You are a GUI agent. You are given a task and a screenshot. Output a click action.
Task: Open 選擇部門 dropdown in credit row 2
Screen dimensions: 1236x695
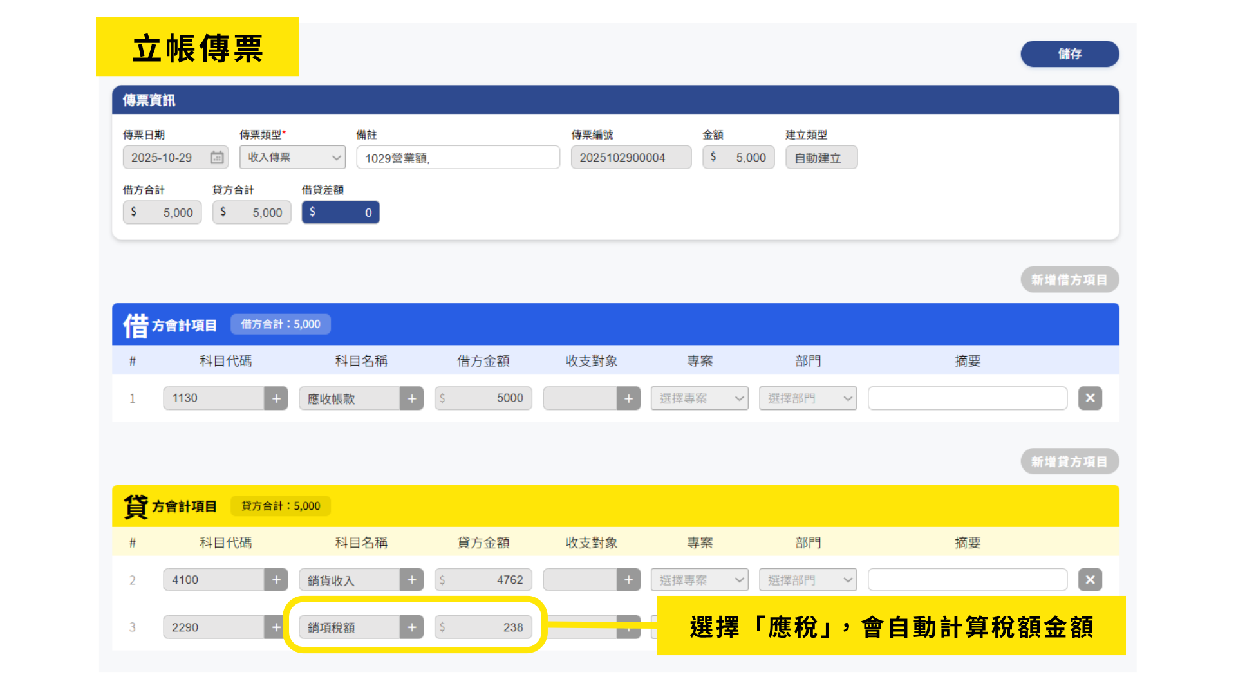[808, 580]
